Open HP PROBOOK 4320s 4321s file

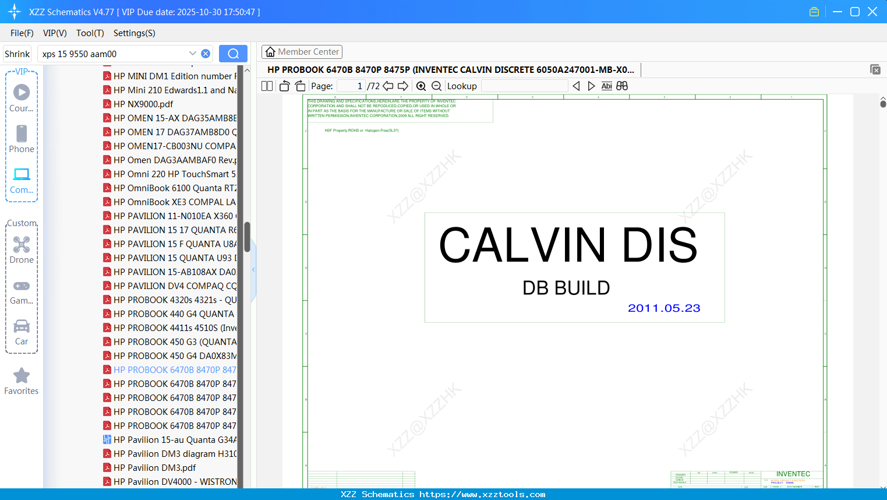[x=169, y=300]
